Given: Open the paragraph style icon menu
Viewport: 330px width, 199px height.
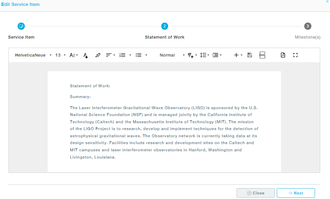Looking at the screenshot, I should click(x=192, y=55).
